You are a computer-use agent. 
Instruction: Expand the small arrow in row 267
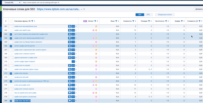tap(76, 50)
